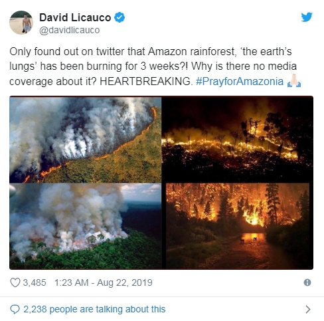Viewport: 324px width, 321px height.
Task: Open rainforest smoke plume photo
Action: point(86,226)
